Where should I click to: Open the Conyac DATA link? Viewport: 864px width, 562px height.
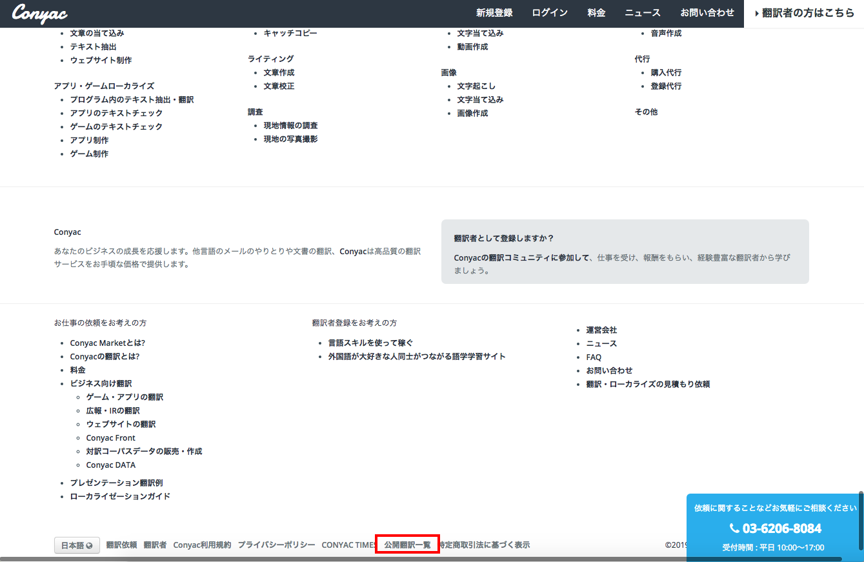111,465
